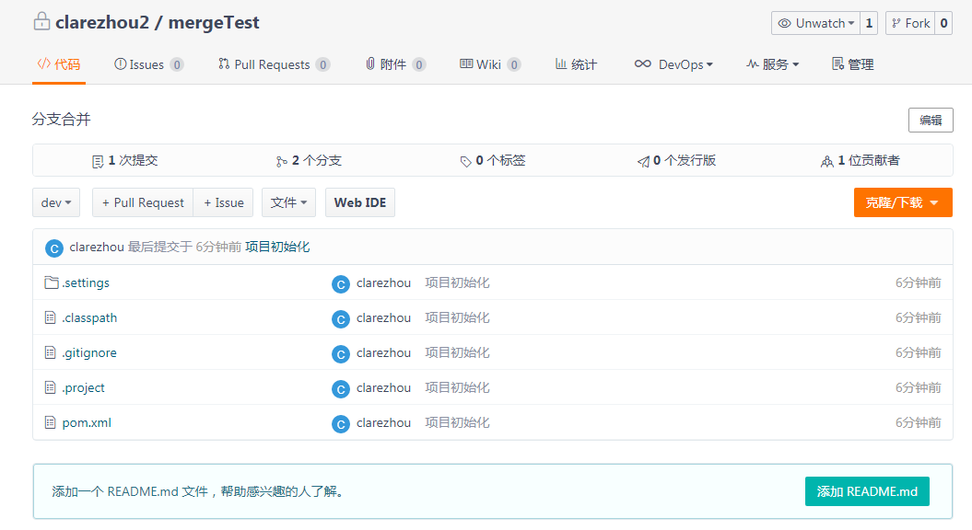
Task: Open the .gitignore file
Action: [x=89, y=353]
